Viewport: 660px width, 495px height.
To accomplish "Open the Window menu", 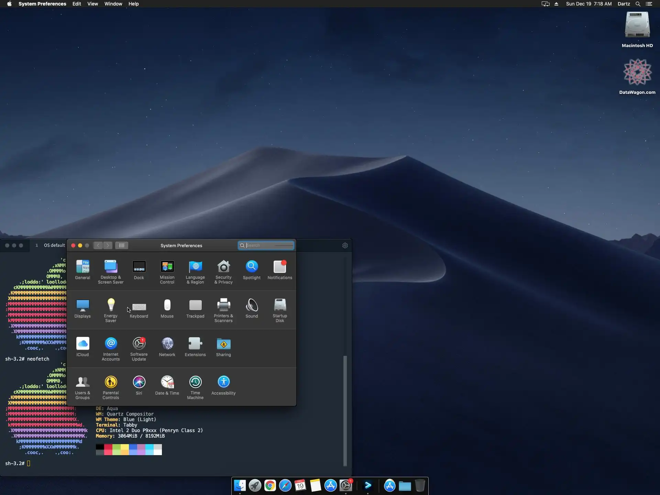I will coord(113,4).
